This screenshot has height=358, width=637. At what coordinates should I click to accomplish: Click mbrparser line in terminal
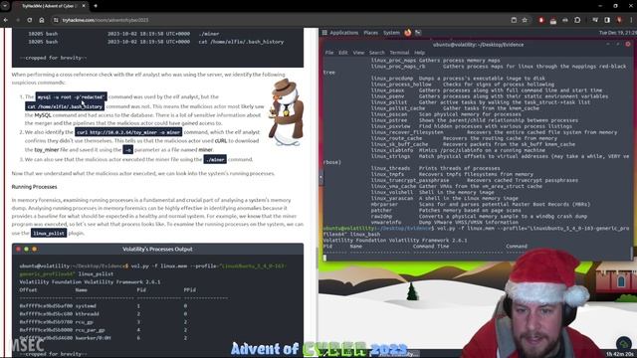click(x=480, y=204)
